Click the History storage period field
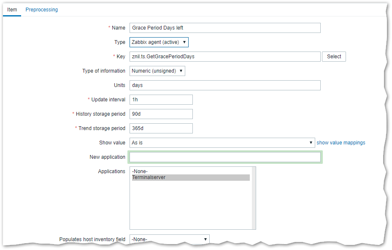Viewport: 392px width, 250px height. tap(161, 114)
